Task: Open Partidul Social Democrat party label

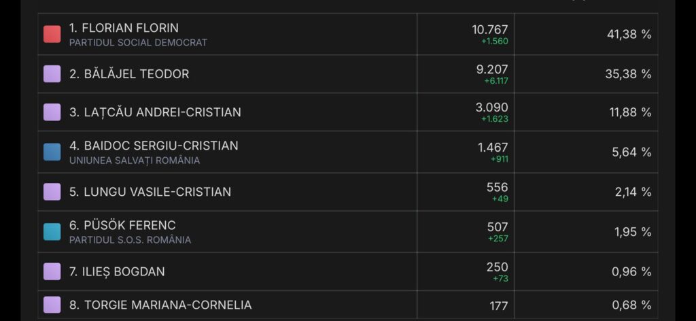Action: point(138,42)
